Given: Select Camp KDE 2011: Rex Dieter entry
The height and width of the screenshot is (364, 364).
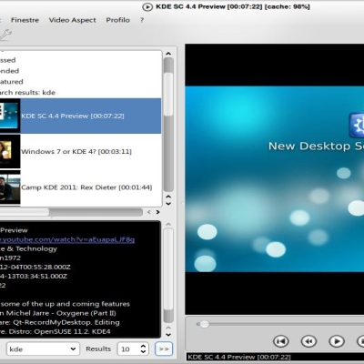Looking at the screenshot, I should pos(80,187).
